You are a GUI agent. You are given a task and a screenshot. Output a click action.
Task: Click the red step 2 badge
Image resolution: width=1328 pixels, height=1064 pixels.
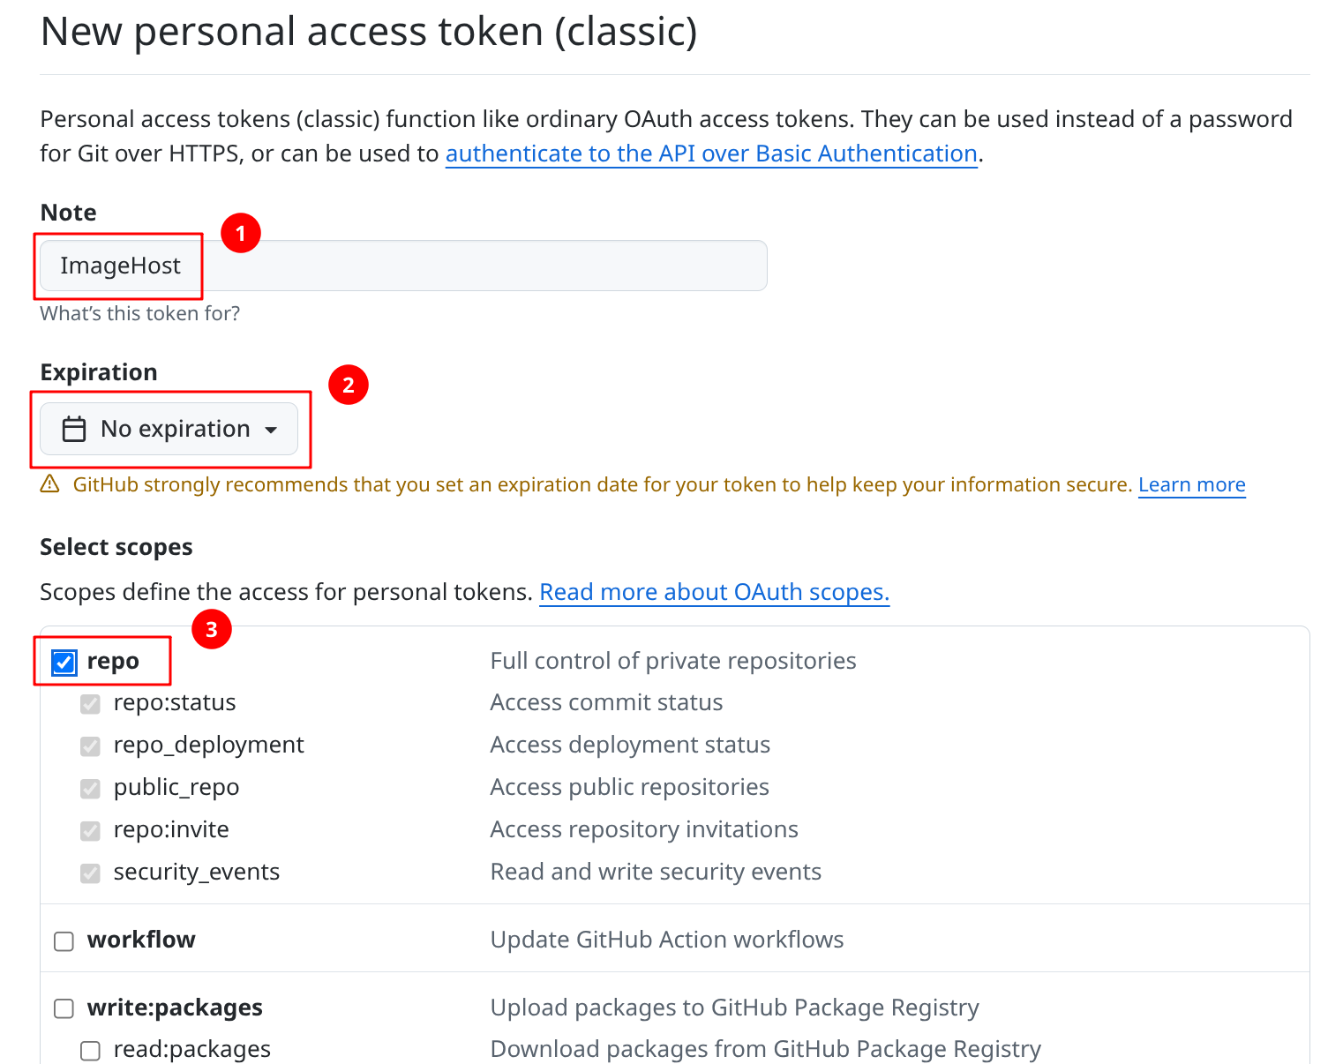[x=349, y=386]
